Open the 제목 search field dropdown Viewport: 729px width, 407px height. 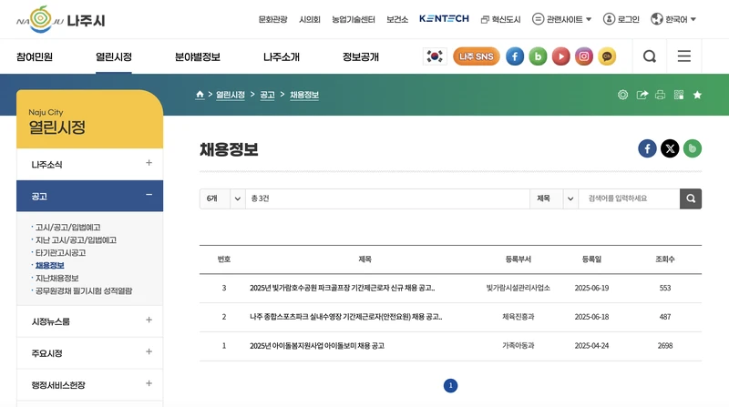tap(554, 198)
